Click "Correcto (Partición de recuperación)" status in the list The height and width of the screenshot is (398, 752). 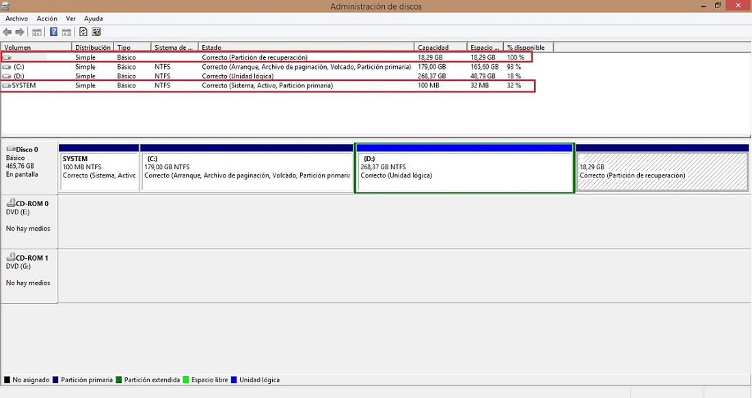(255, 57)
